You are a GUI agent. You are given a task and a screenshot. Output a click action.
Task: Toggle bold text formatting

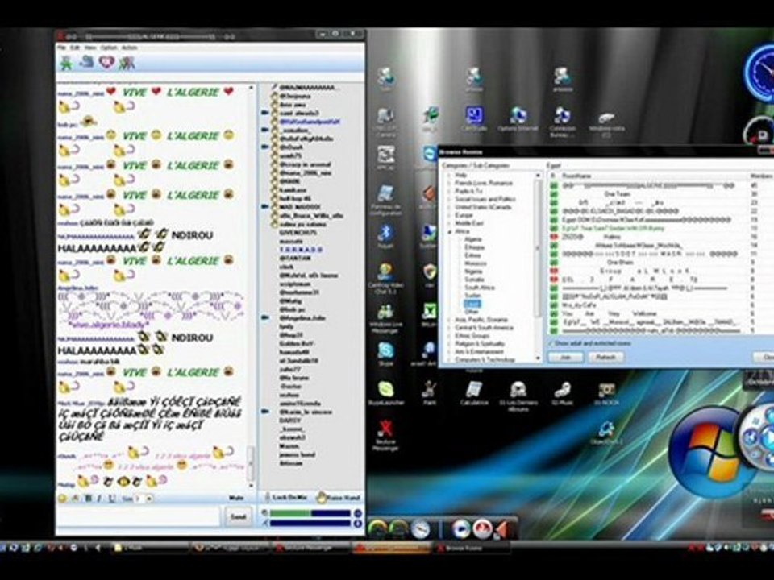[x=89, y=499]
